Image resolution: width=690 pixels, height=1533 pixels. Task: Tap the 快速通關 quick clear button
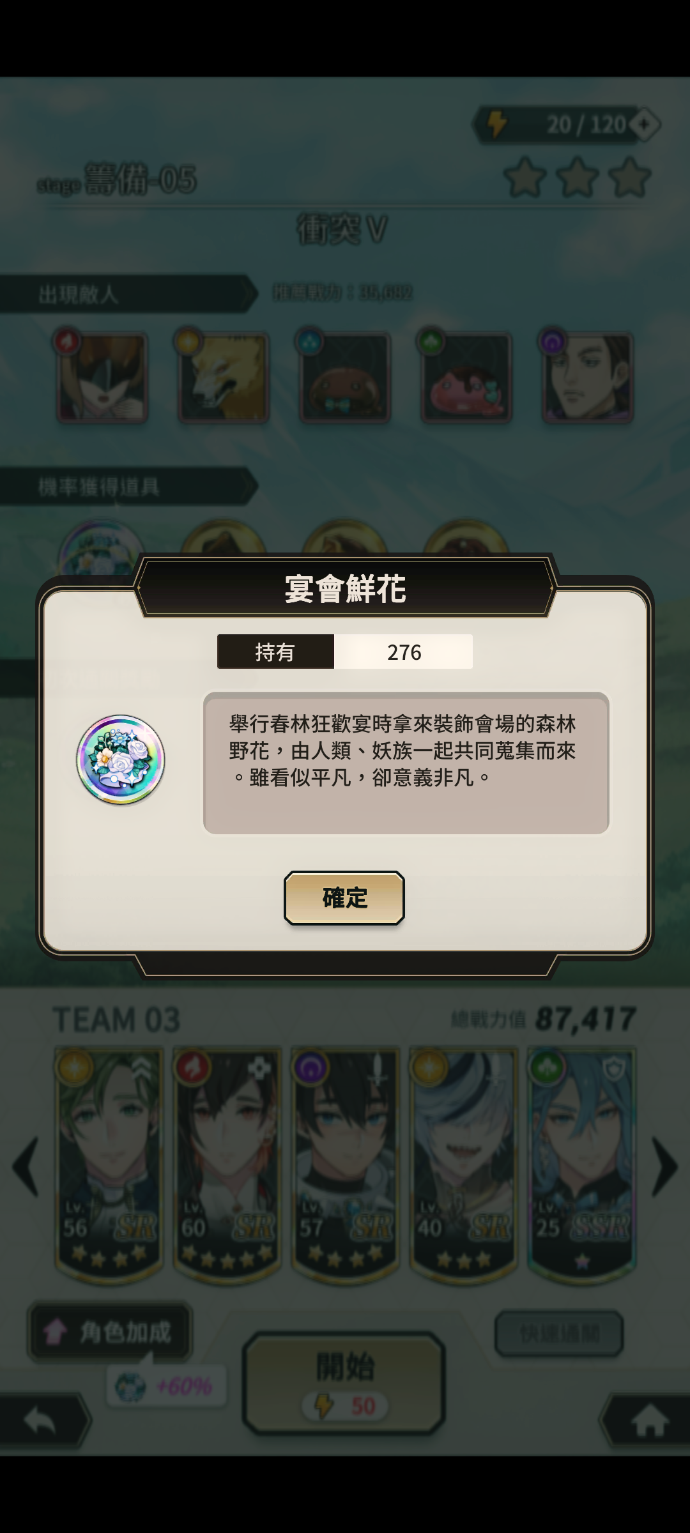(x=559, y=1333)
